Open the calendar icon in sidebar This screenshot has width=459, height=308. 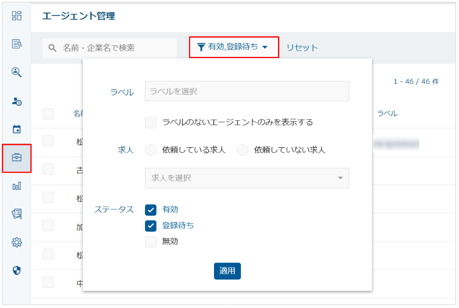[x=16, y=130]
